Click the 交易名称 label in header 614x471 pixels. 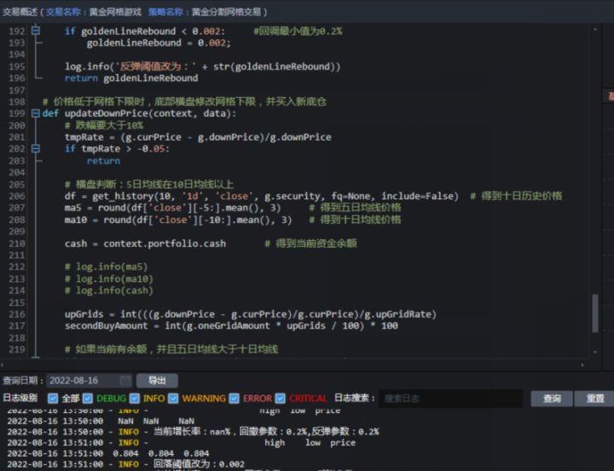(x=63, y=12)
